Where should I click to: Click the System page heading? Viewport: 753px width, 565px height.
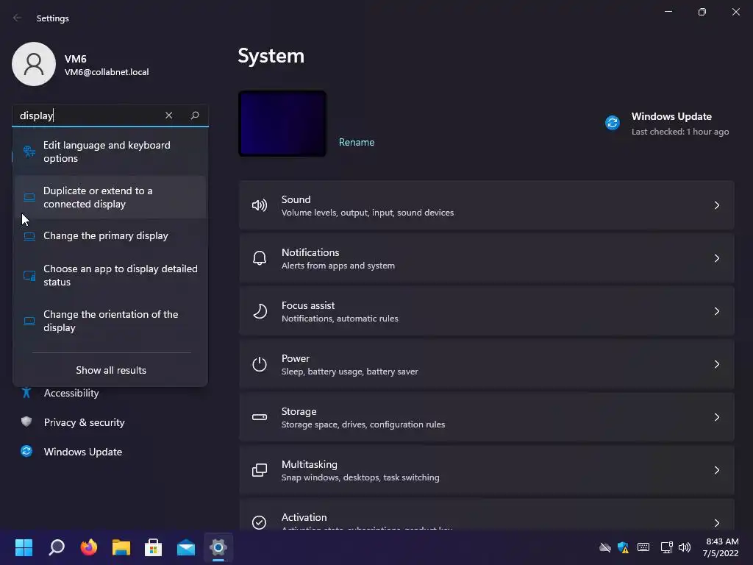click(x=271, y=56)
